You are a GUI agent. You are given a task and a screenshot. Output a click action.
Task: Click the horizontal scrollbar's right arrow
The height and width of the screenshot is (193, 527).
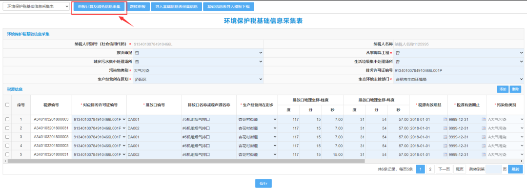(x=522, y=161)
